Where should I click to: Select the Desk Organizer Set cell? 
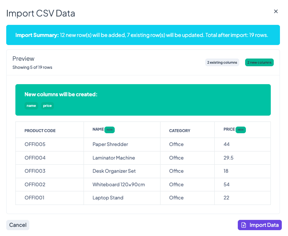pyautogui.click(x=114, y=171)
